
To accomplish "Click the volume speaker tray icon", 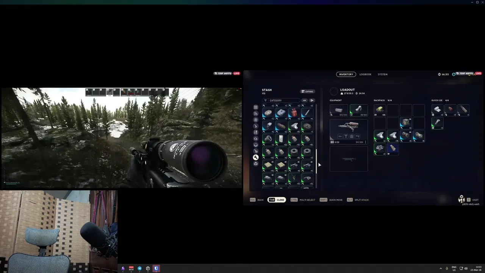I will click(x=466, y=268).
